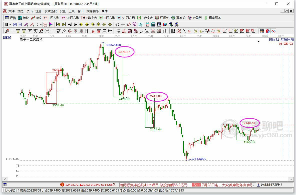
Task: Launch the 赢家轮 wheel tool
Action: (178, 18)
